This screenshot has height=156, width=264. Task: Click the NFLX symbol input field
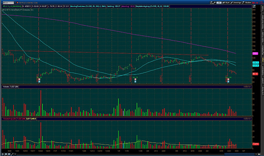pyautogui.click(x=8, y=3)
